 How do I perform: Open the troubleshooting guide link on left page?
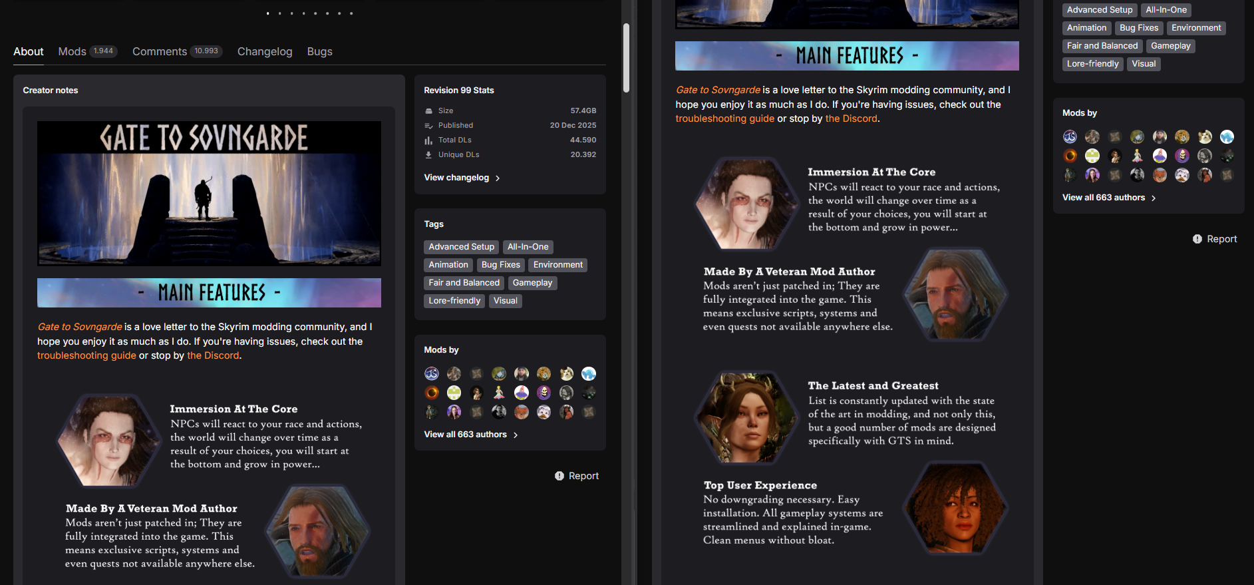86,355
